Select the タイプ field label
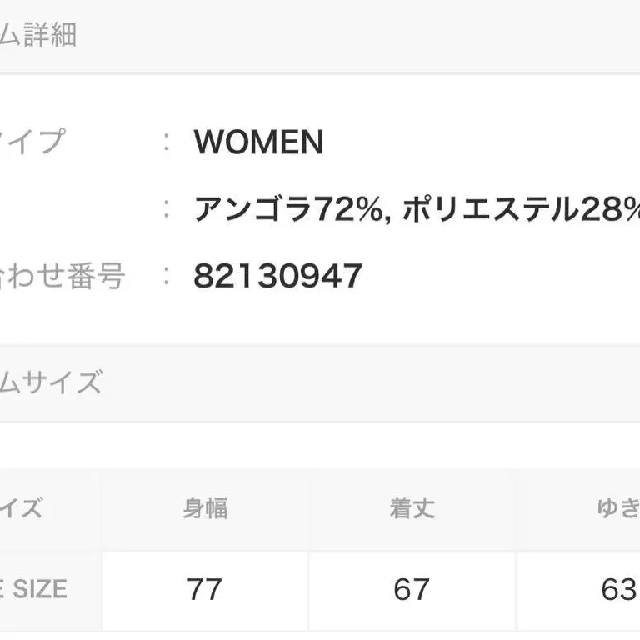This screenshot has width=640, height=640. 32,142
